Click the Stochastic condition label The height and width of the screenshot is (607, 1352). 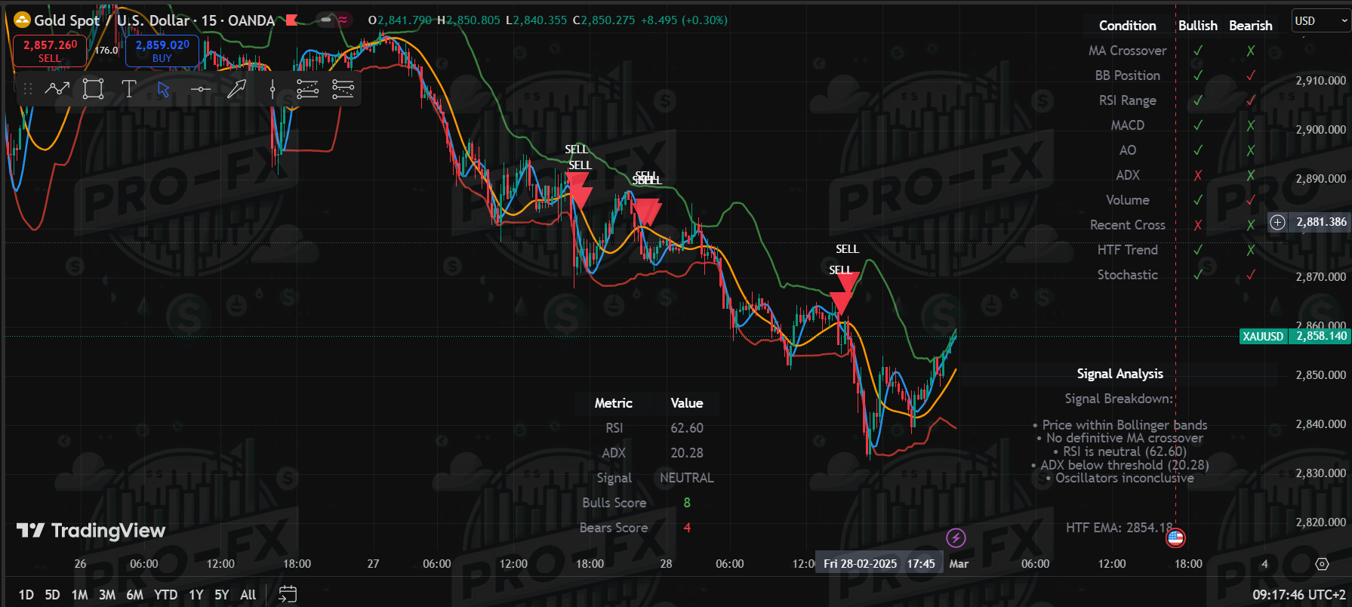(x=1127, y=275)
